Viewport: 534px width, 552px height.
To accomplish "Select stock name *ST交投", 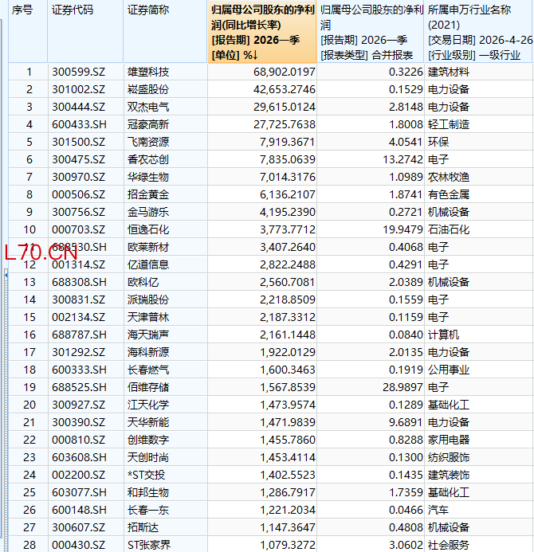I will click(x=146, y=476).
